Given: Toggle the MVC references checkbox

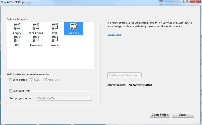Looking at the screenshot, I should click(32, 80).
